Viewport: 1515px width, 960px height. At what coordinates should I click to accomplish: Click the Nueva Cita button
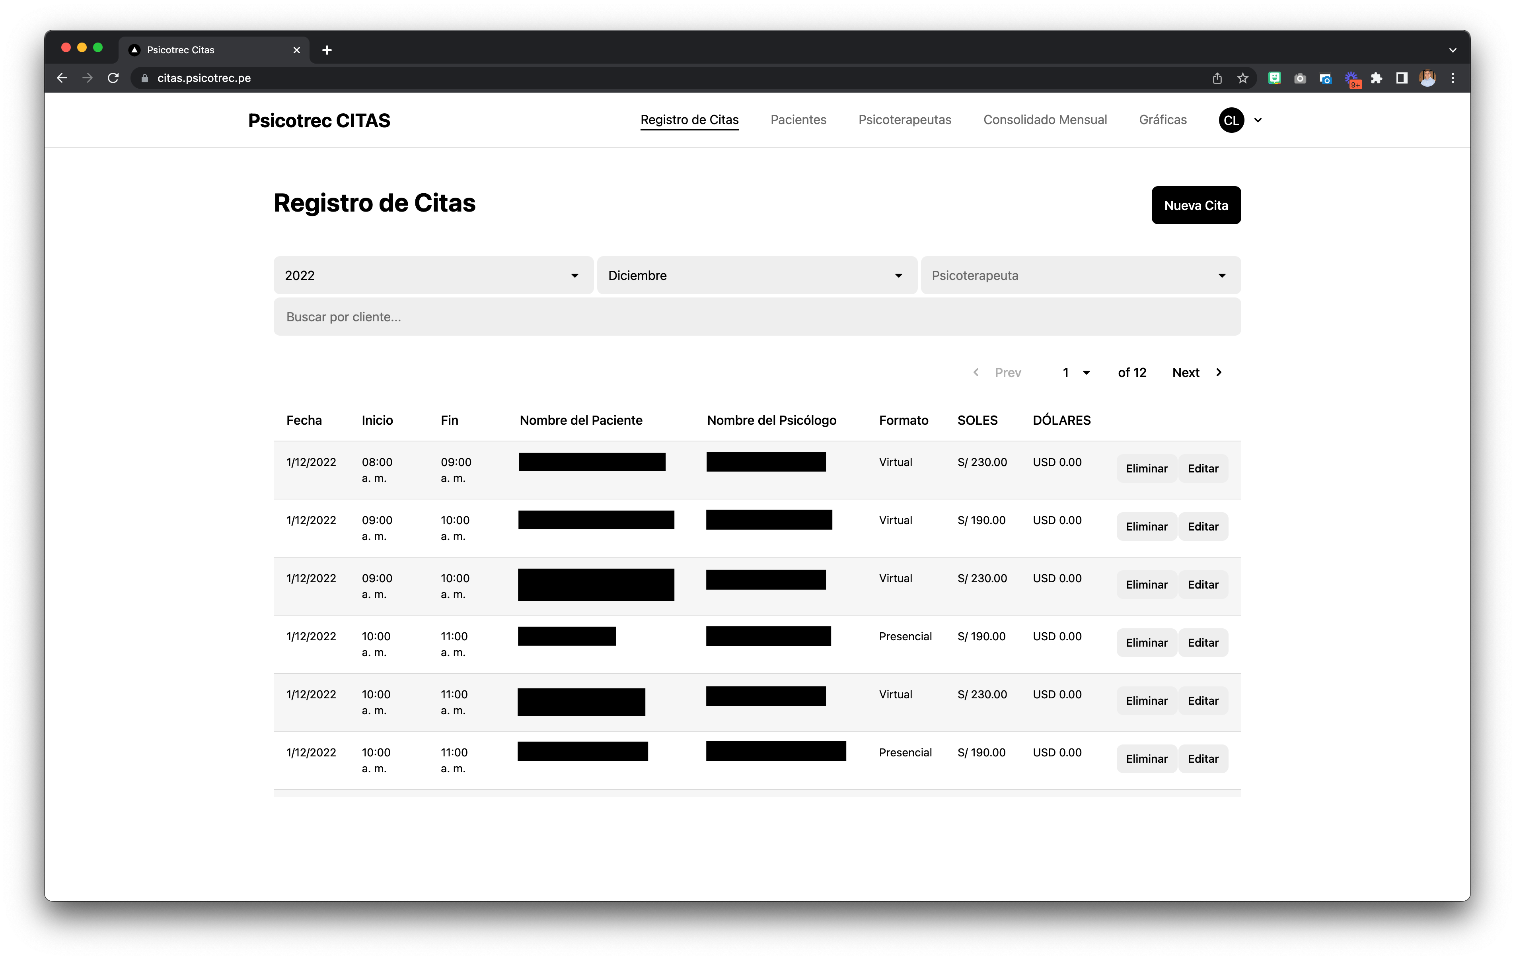pos(1196,205)
